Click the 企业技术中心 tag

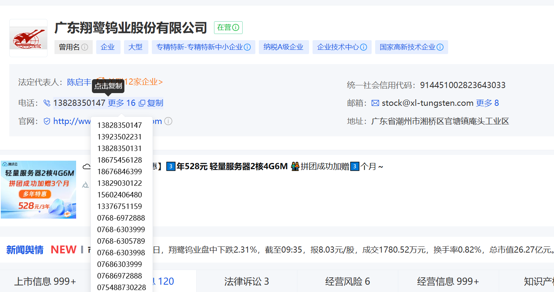tap(342, 47)
